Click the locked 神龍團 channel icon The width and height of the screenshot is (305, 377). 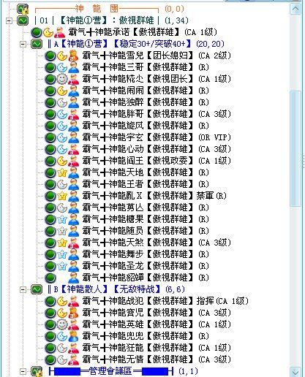pyautogui.click(x=23, y=9)
